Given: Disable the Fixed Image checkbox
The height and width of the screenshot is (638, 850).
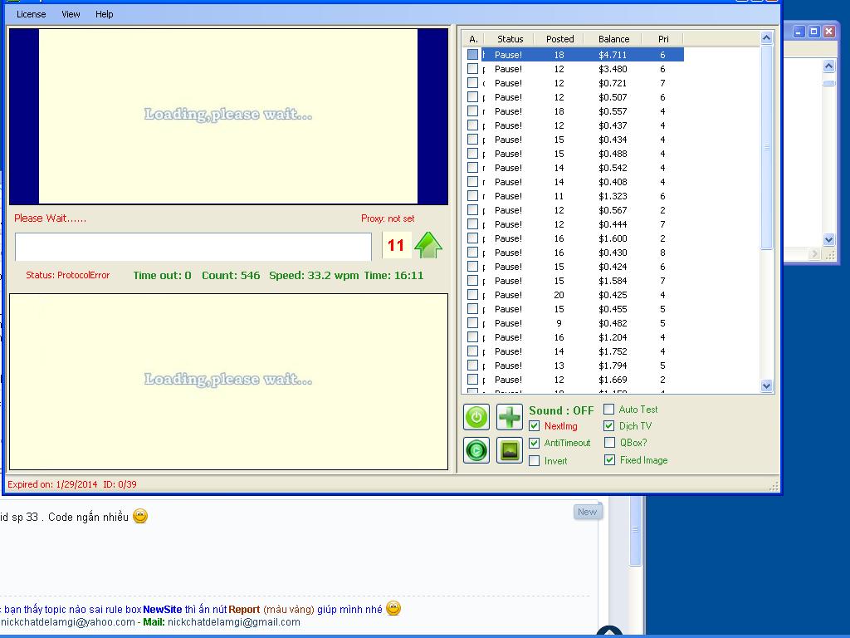Looking at the screenshot, I should tap(609, 460).
